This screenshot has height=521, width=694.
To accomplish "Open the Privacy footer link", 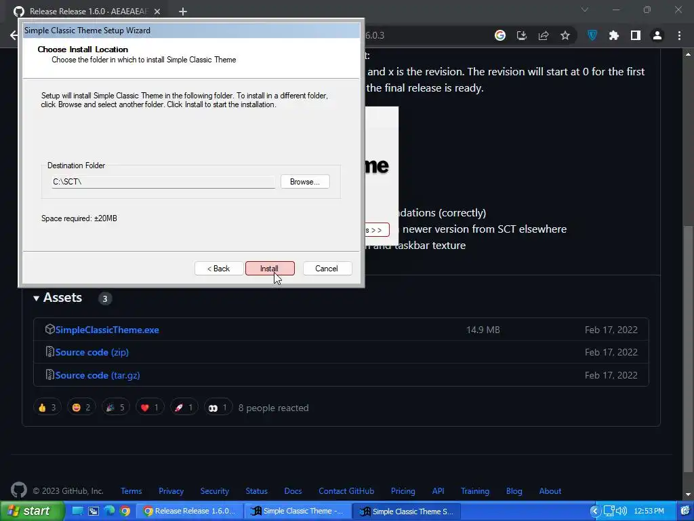I will point(171,491).
